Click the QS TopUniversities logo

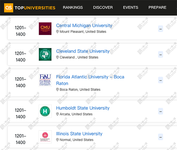coord(30,8)
